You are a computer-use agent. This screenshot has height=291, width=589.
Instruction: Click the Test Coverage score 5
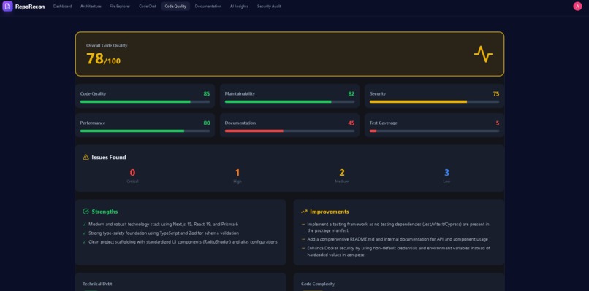tap(498, 123)
